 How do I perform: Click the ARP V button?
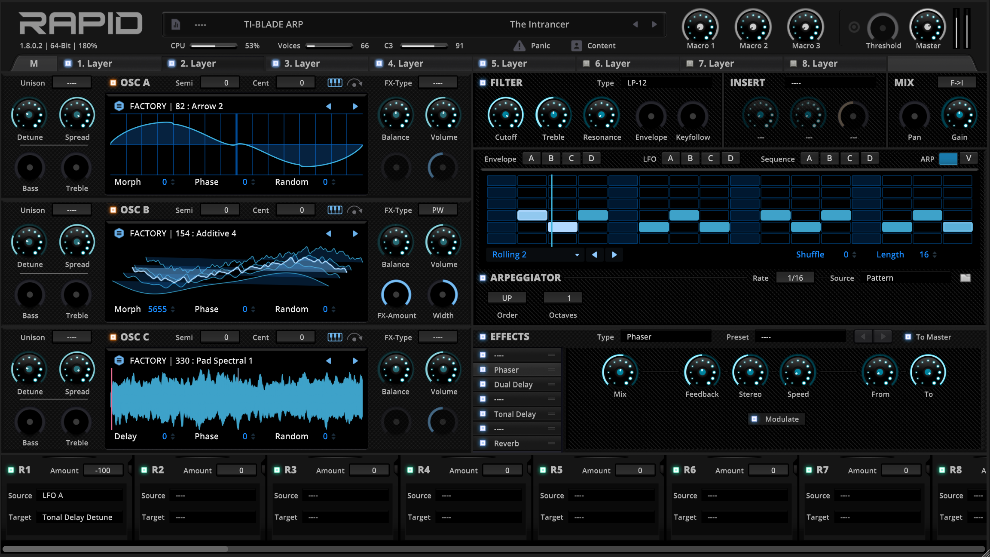(x=969, y=158)
